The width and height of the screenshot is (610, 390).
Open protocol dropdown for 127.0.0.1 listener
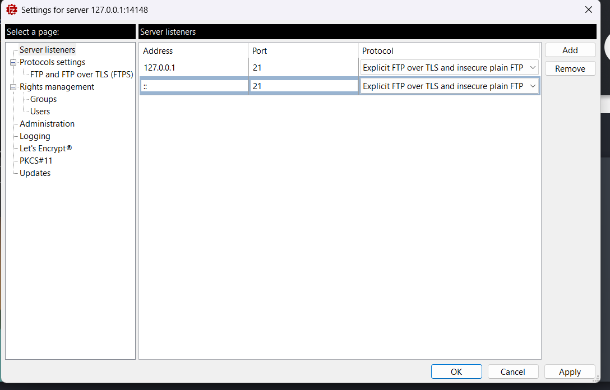coord(449,68)
